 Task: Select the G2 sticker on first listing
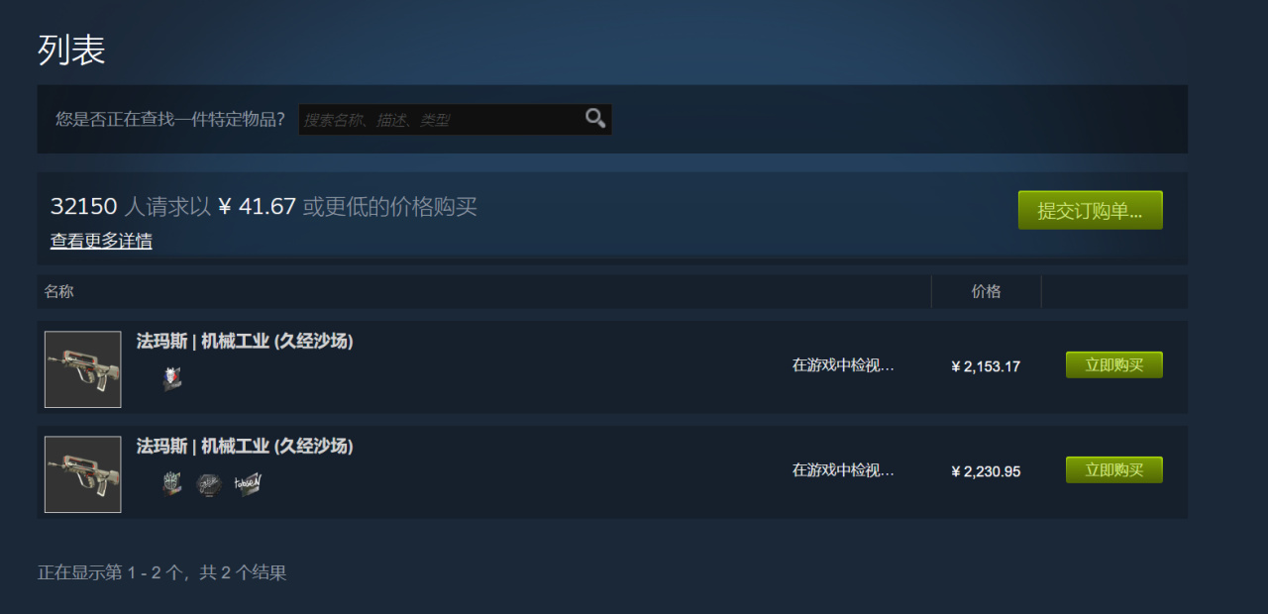click(172, 378)
